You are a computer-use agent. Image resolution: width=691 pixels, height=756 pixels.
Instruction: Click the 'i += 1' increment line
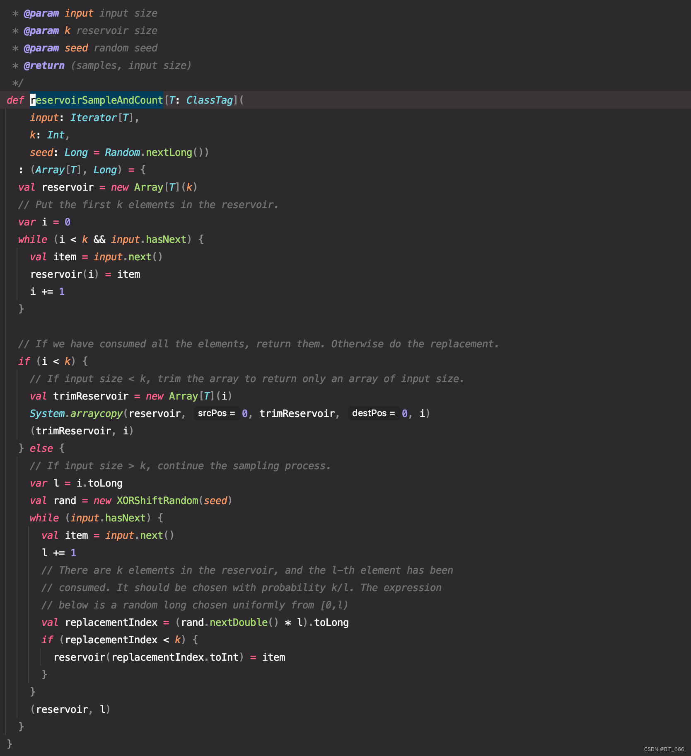tap(47, 292)
